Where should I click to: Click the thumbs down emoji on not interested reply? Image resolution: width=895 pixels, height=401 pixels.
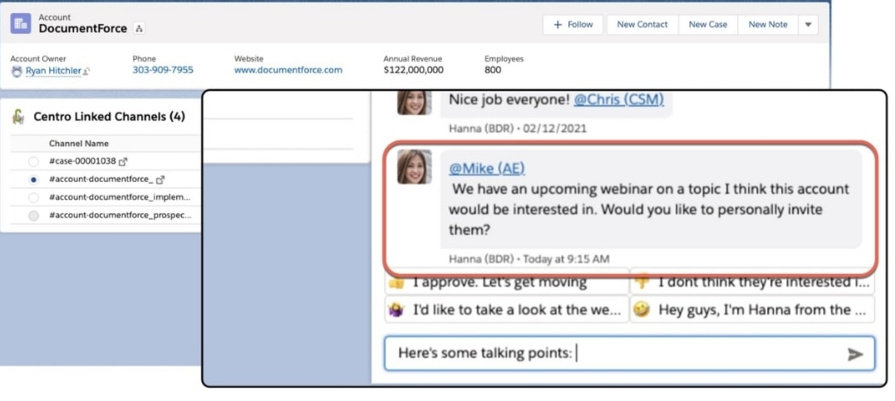[642, 281]
